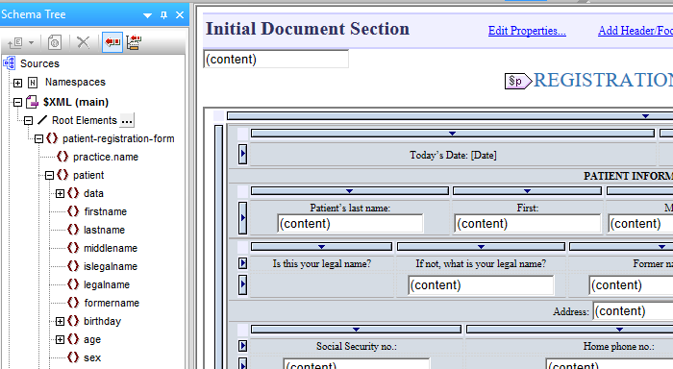Select sex in the schema tree

pos(92,357)
